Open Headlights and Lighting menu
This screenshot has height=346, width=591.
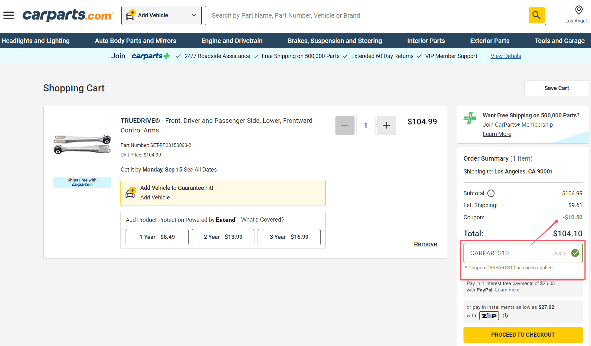coord(36,41)
